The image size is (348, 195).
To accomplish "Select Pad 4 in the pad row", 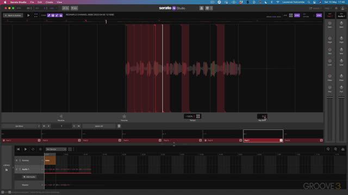I will pos(142,136).
